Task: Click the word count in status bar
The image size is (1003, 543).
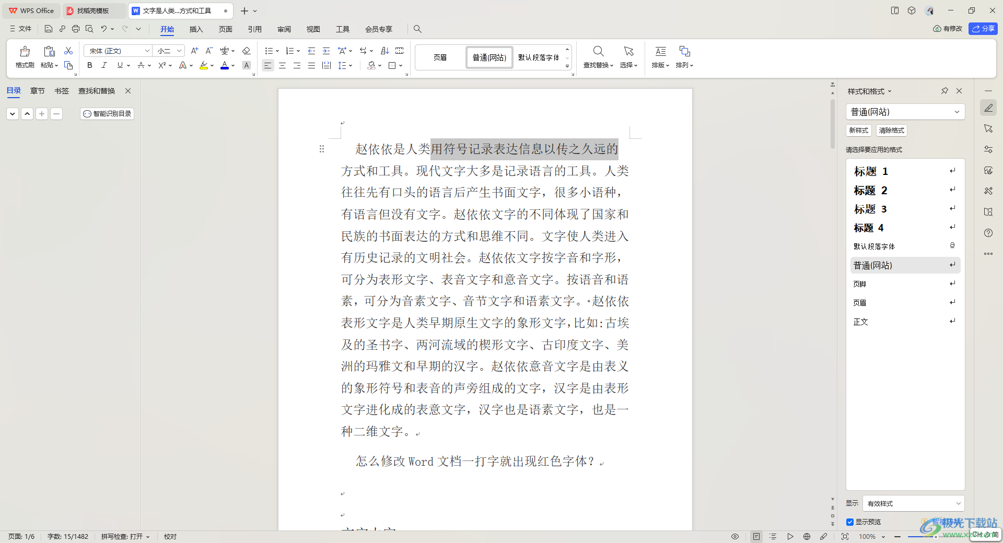Action: pyautogui.click(x=68, y=536)
